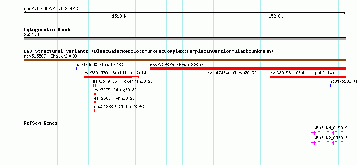Screen dimensions: 357x165
Task: Click the 15100k ruler tick label
Action: pyautogui.click(x=119, y=16)
